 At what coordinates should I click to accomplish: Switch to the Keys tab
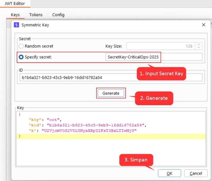[15, 15]
